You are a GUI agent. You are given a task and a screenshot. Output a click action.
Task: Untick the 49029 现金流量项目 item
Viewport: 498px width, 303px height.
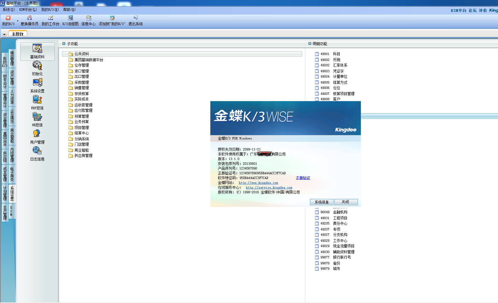tap(317, 246)
